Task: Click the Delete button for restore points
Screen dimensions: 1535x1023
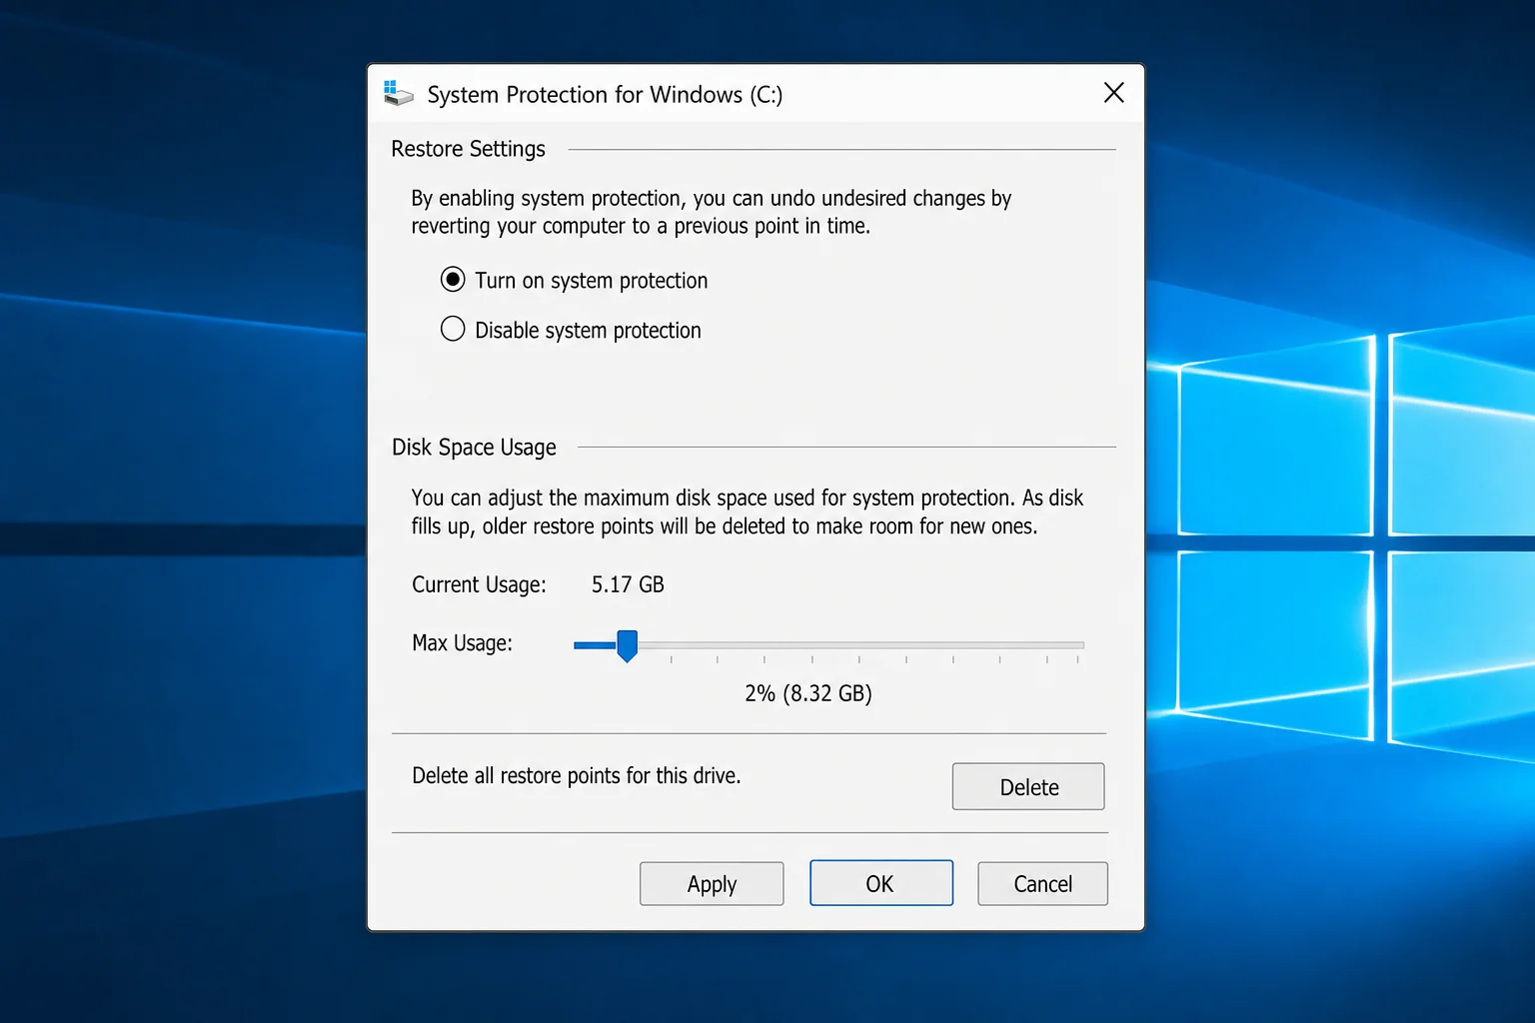Action: point(1028,786)
